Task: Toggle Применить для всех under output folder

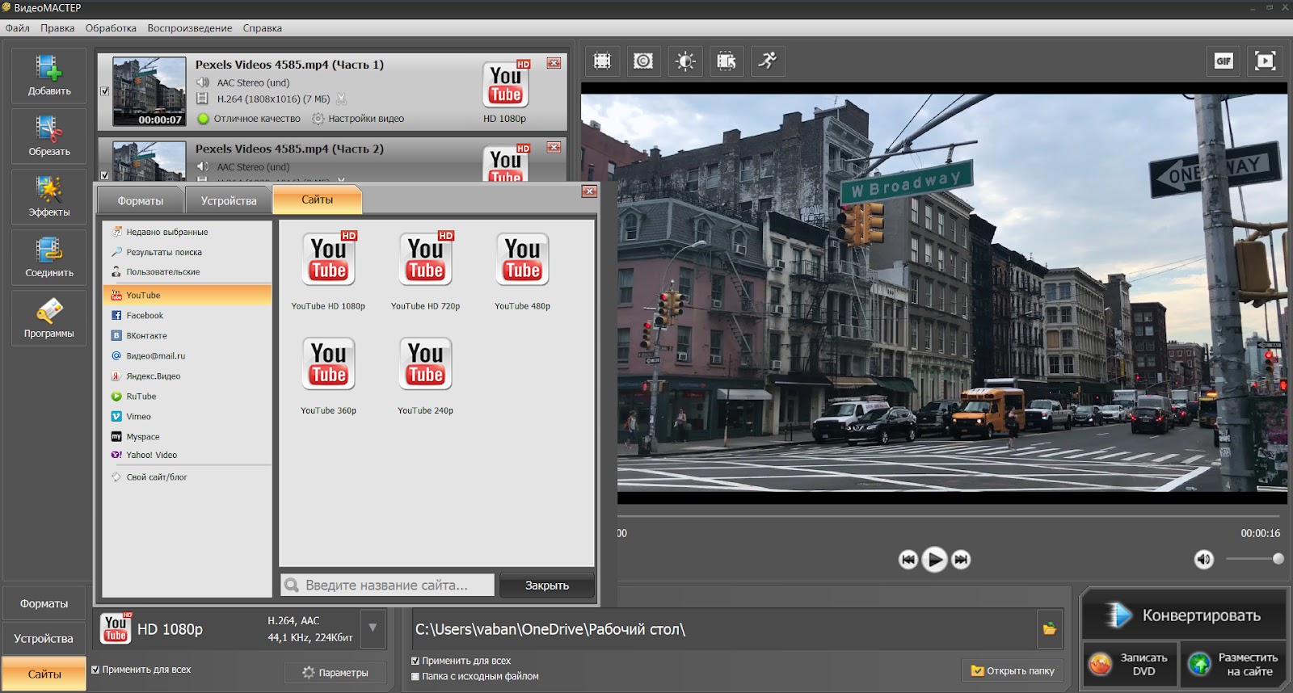Action: pyautogui.click(x=415, y=661)
